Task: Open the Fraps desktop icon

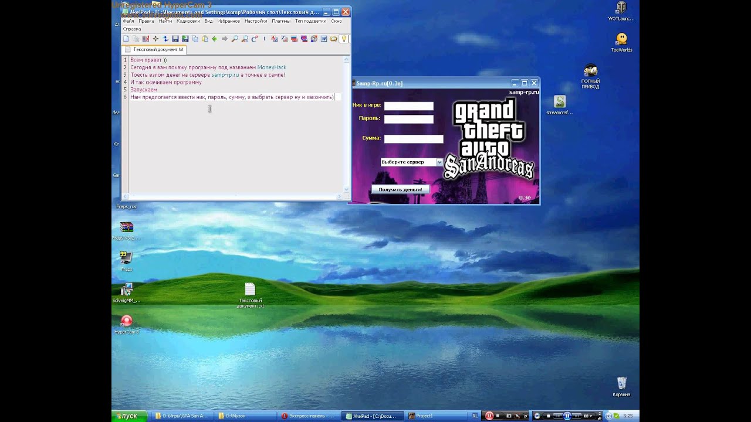Action: [126, 261]
